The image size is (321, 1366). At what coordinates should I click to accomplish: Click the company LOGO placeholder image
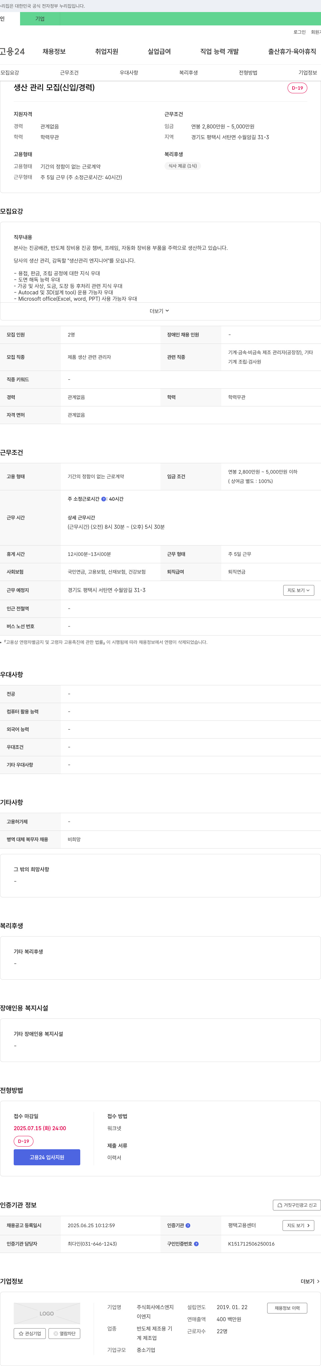point(46,1313)
